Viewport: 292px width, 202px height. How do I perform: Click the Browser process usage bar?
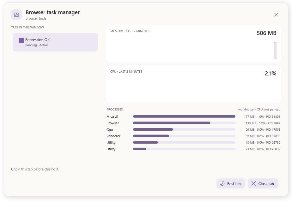(x=184, y=123)
